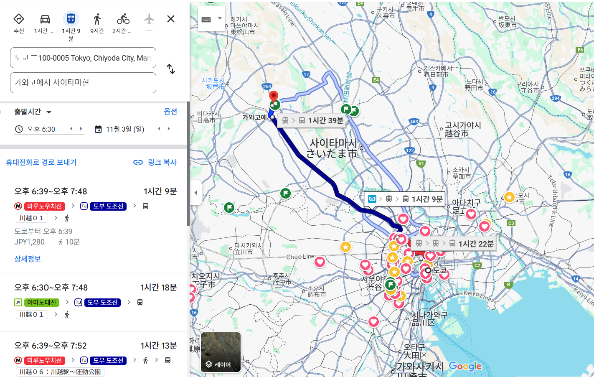The image size is (594, 377).
Task: Go to previous date
Action: click(x=159, y=129)
